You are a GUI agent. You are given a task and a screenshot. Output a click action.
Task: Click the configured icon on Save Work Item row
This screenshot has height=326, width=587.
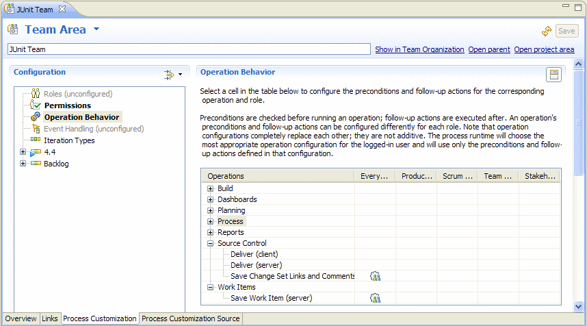pos(375,298)
